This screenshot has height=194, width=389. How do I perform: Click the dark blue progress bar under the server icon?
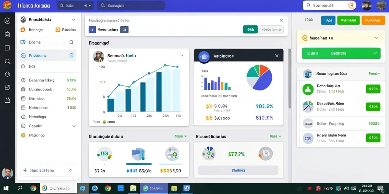pyautogui.click(x=139, y=164)
